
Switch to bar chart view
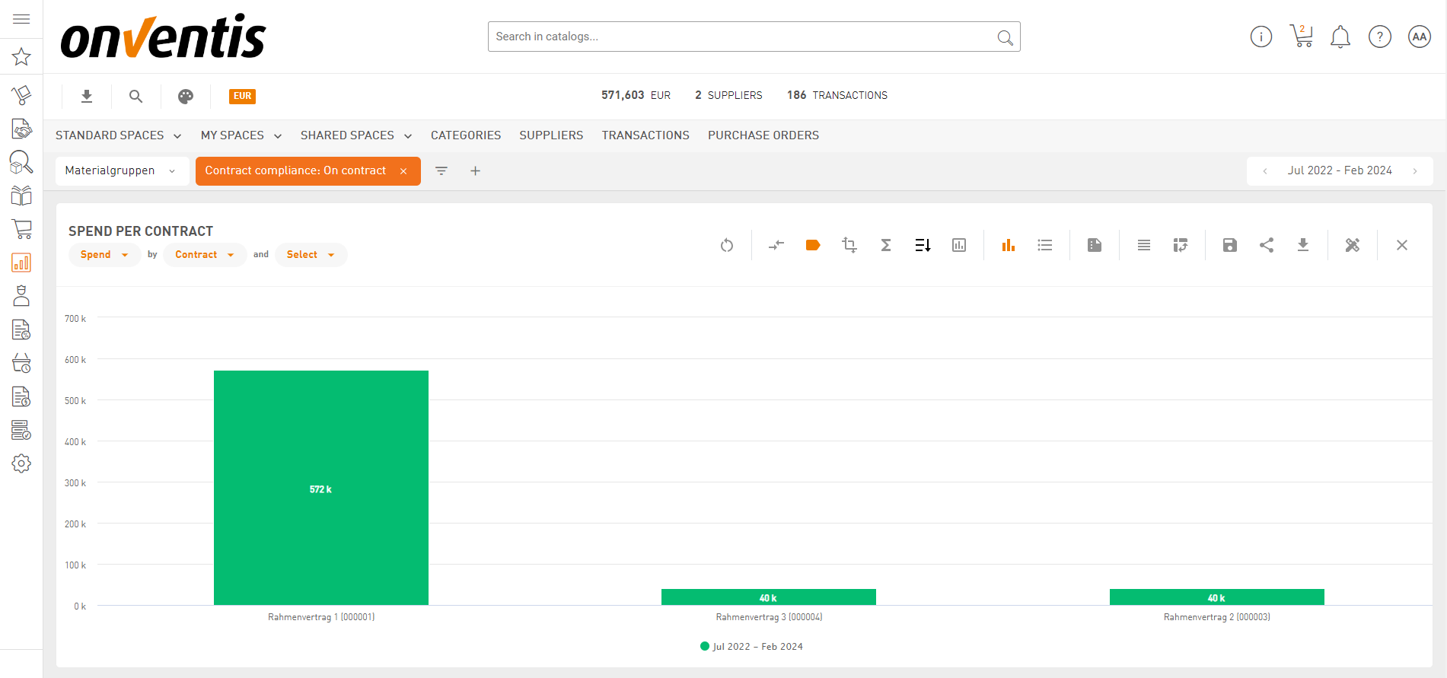coord(1009,245)
